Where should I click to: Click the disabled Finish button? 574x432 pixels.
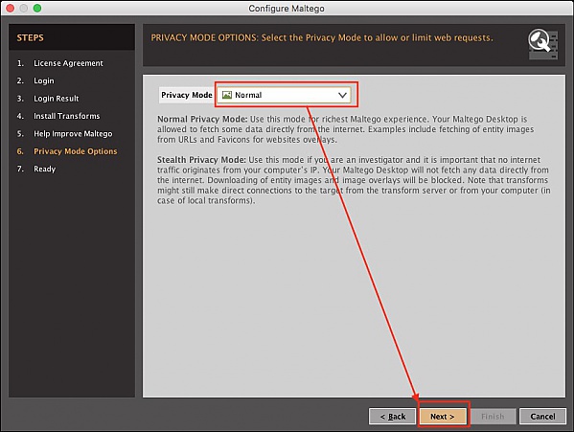click(493, 417)
